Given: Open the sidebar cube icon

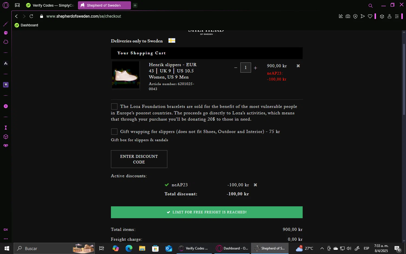Looking at the screenshot, I should pos(6,137).
